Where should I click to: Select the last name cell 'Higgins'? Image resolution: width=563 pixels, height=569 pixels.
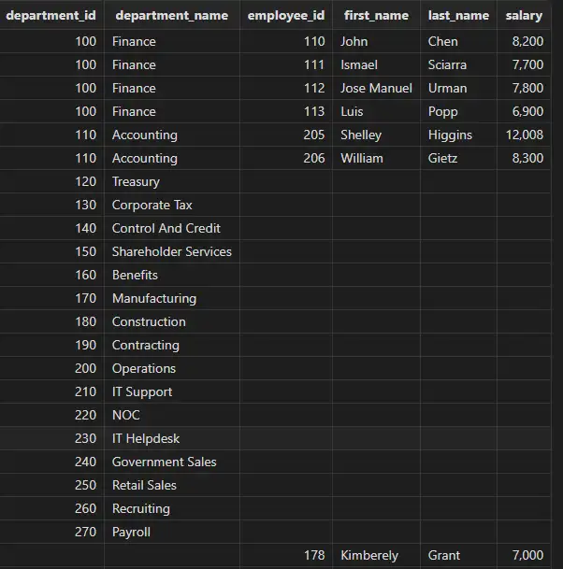[x=458, y=135]
